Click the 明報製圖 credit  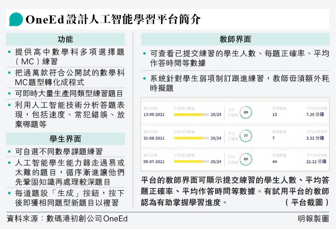(313, 219)
